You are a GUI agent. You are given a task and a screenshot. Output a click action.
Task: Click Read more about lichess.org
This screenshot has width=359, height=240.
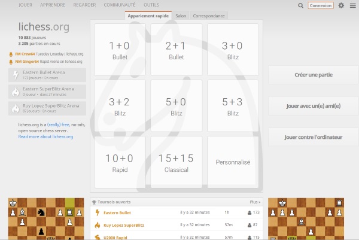point(45,136)
